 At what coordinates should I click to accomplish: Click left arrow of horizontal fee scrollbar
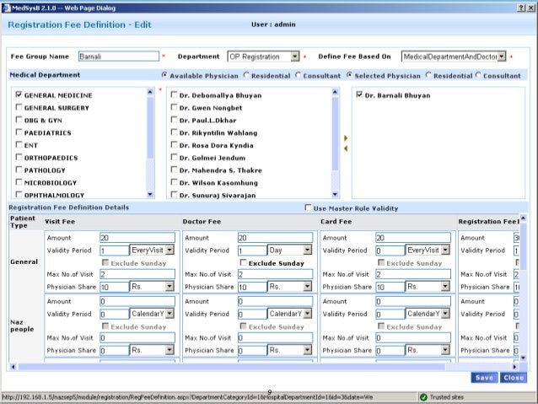click(13, 367)
